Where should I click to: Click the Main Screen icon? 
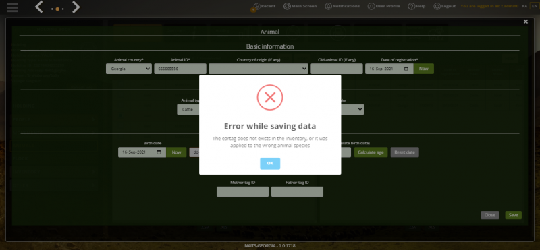click(287, 6)
